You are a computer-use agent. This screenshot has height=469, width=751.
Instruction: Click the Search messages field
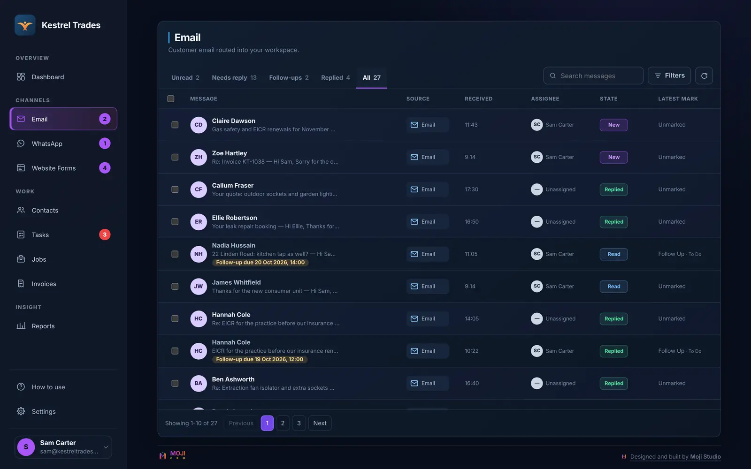[593, 76]
